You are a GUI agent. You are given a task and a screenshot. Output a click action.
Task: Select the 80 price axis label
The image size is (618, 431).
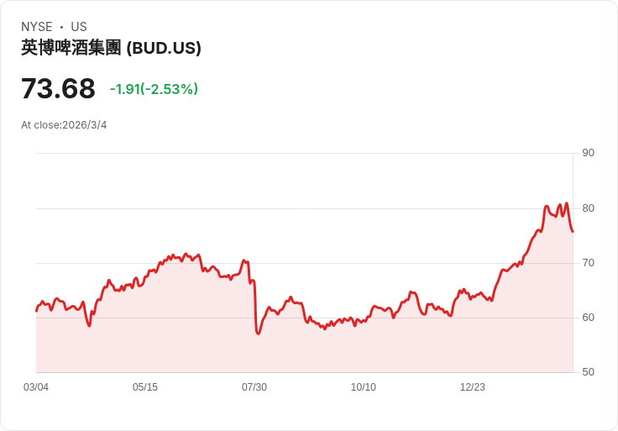click(588, 208)
